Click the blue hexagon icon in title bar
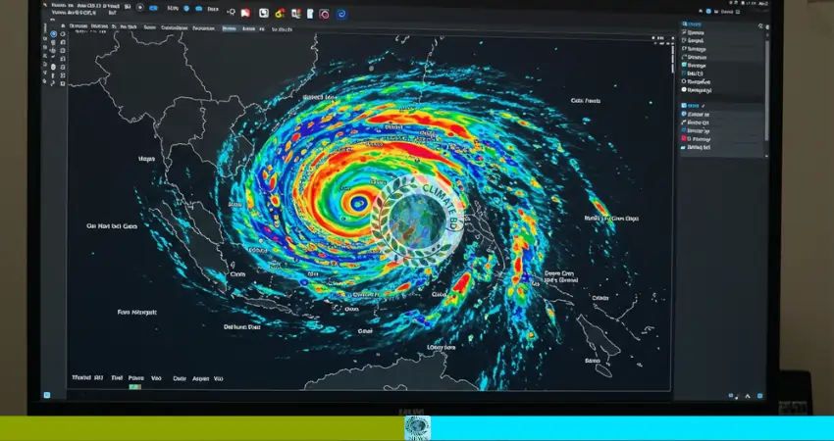Image resolution: width=834 pixels, height=441 pixels. (186, 8)
